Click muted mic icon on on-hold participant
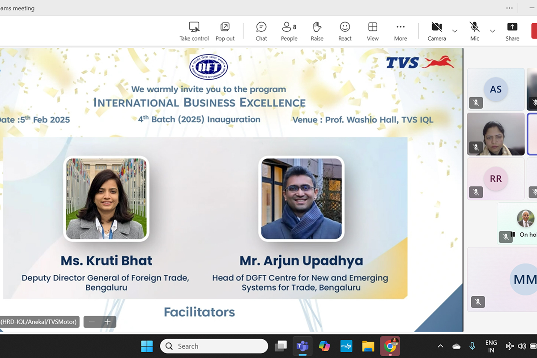 pyautogui.click(x=506, y=236)
